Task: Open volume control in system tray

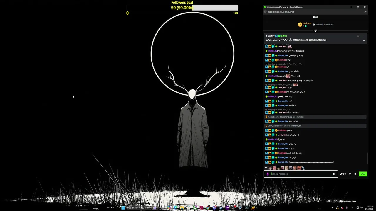Action: pyautogui.click(x=361, y=208)
